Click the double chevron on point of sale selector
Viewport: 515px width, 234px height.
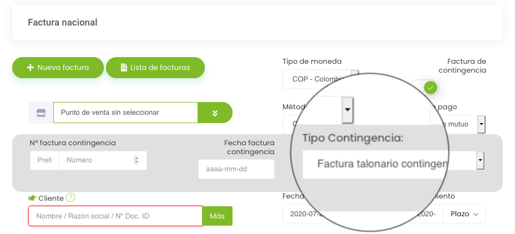[x=215, y=113]
